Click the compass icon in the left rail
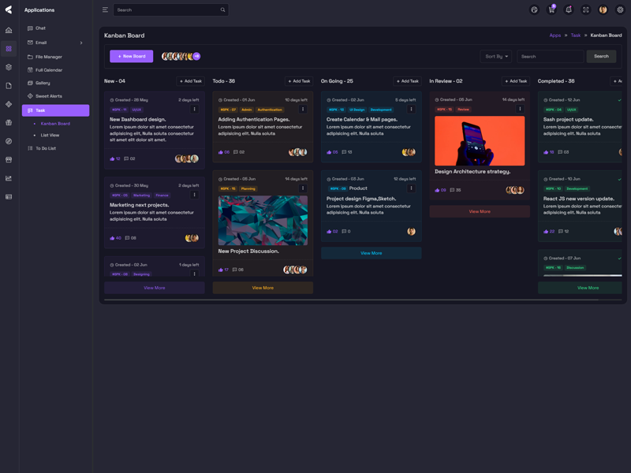 tap(9, 141)
